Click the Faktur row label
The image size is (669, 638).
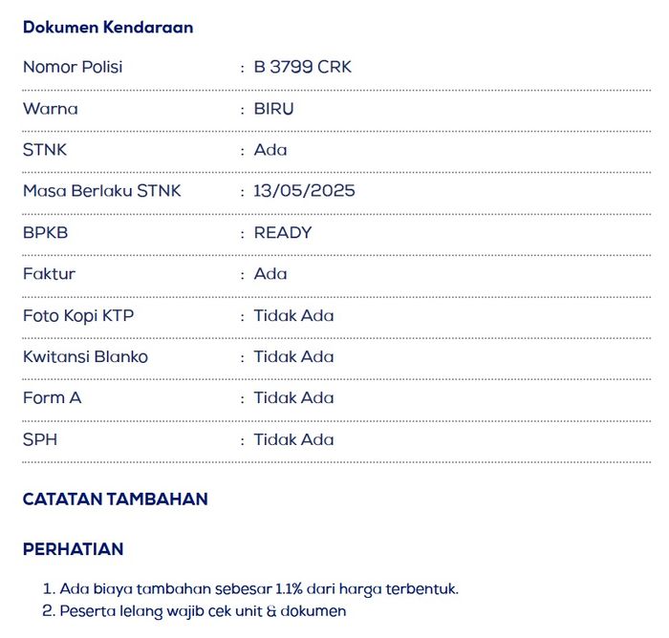click(49, 274)
